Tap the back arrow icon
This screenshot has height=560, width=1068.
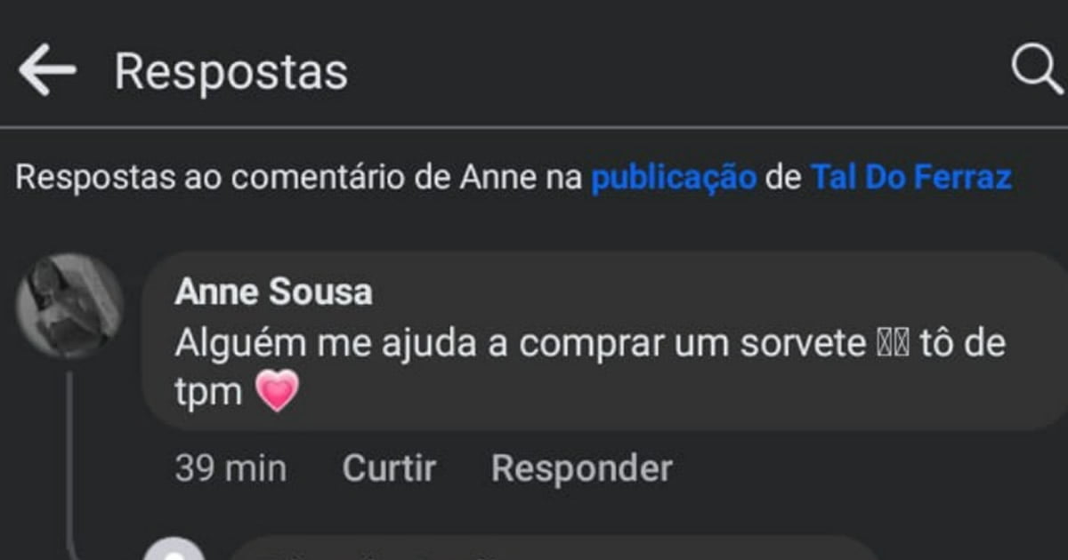46,71
